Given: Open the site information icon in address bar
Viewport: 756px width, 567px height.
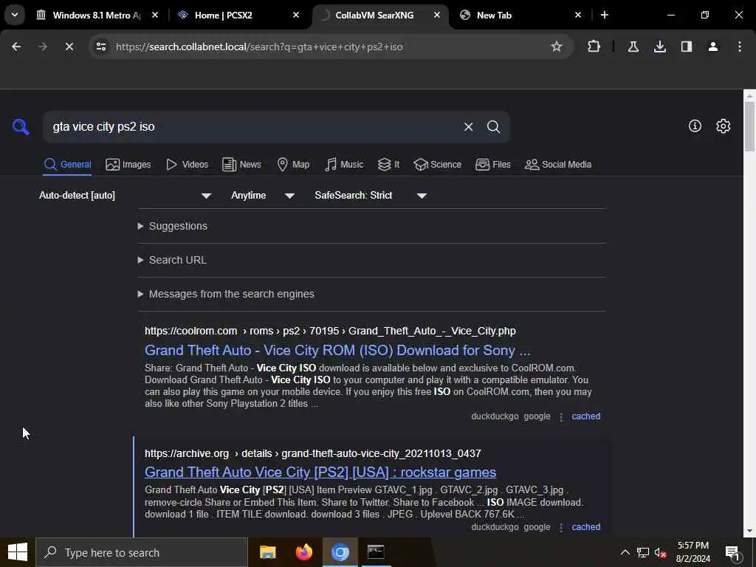Looking at the screenshot, I should (x=101, y=47).
